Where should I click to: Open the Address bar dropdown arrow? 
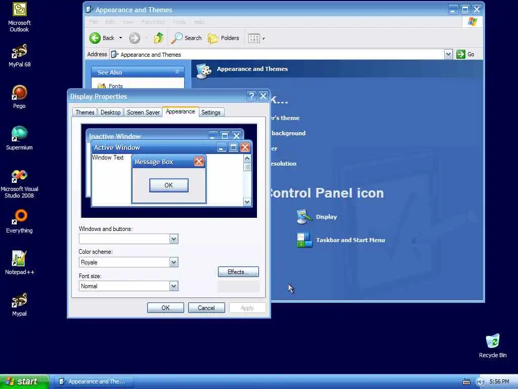(x=448, y=54)
